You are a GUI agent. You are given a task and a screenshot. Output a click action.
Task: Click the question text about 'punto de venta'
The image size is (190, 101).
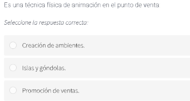82,5
